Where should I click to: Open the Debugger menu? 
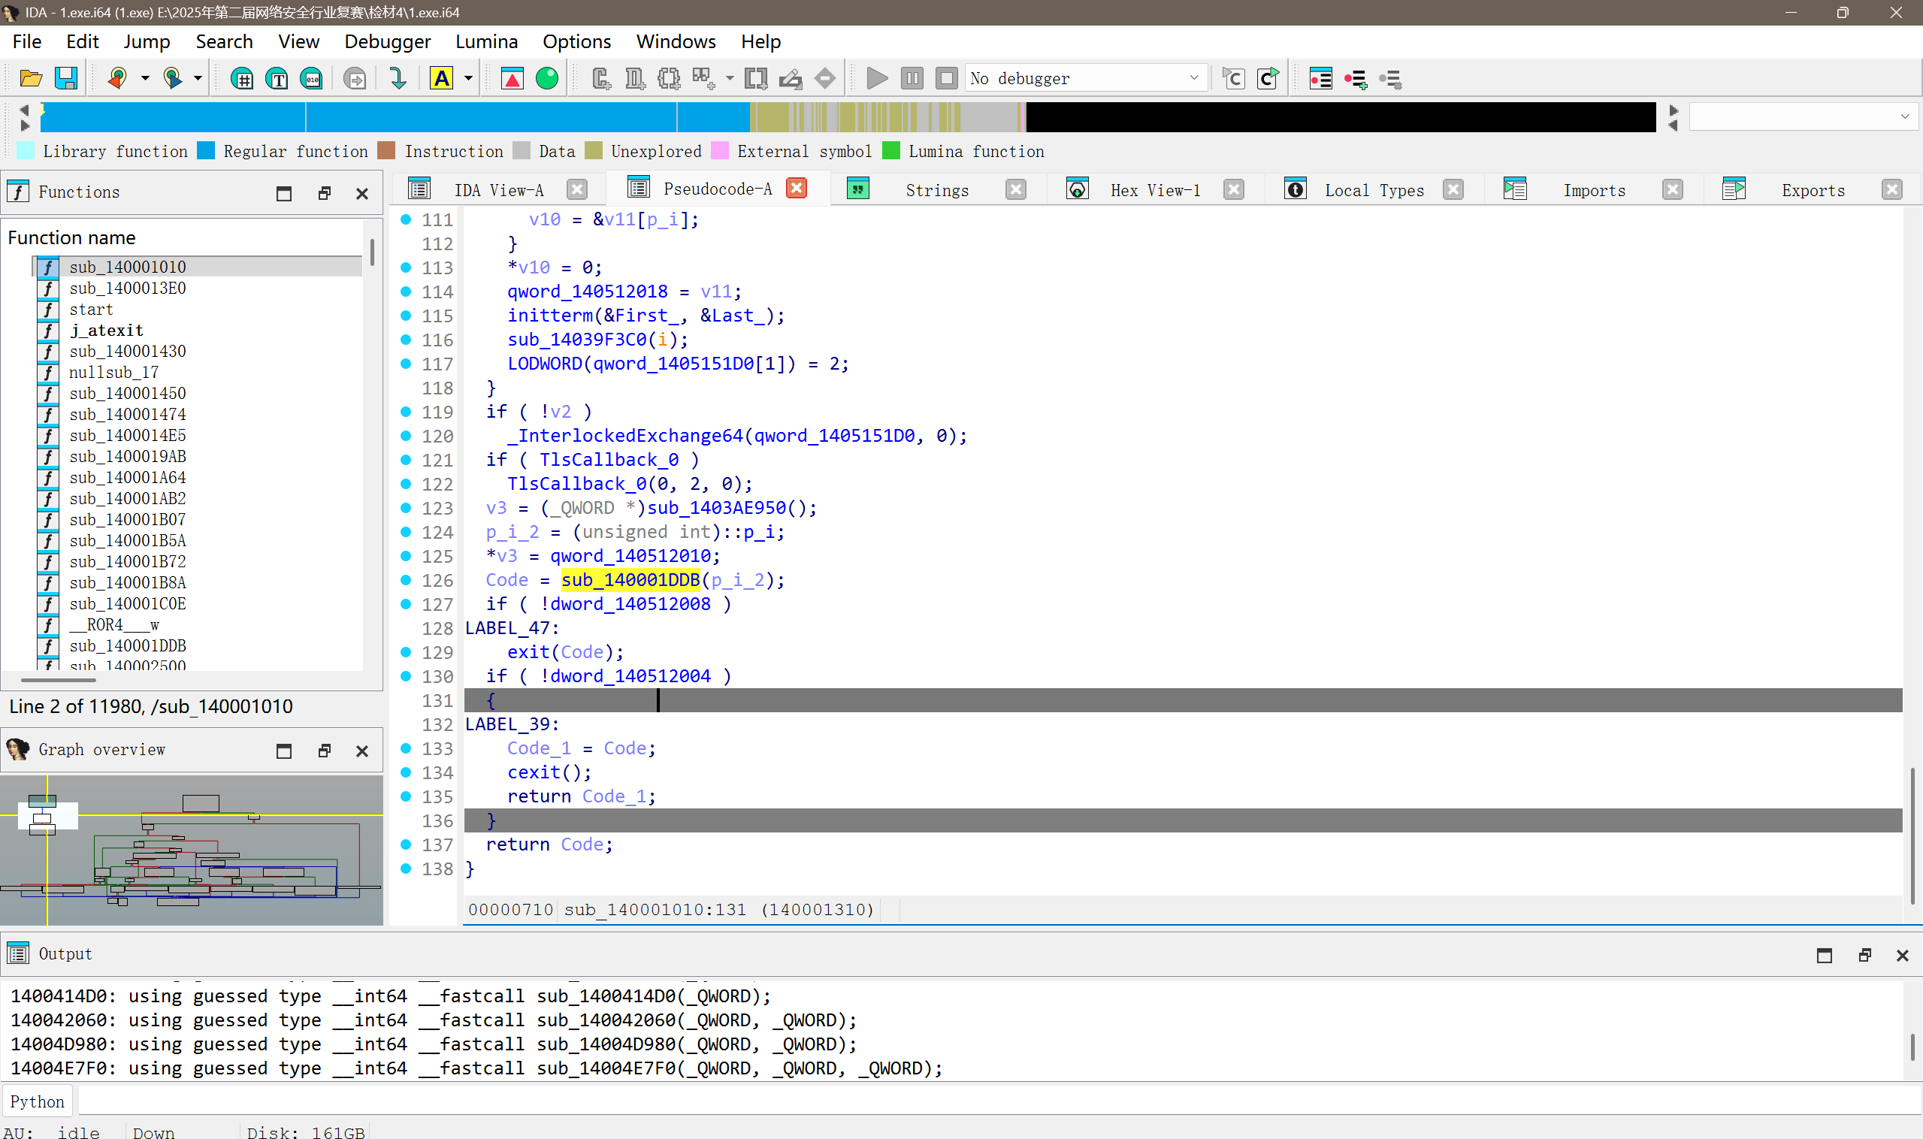coord(387,41)
